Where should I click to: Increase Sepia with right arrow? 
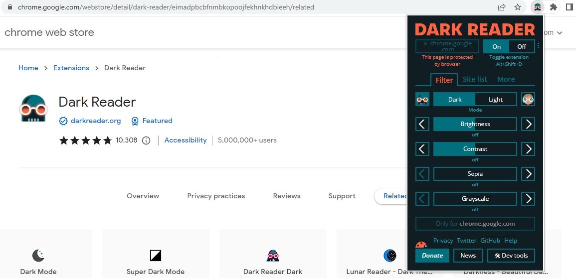[528, 174]
